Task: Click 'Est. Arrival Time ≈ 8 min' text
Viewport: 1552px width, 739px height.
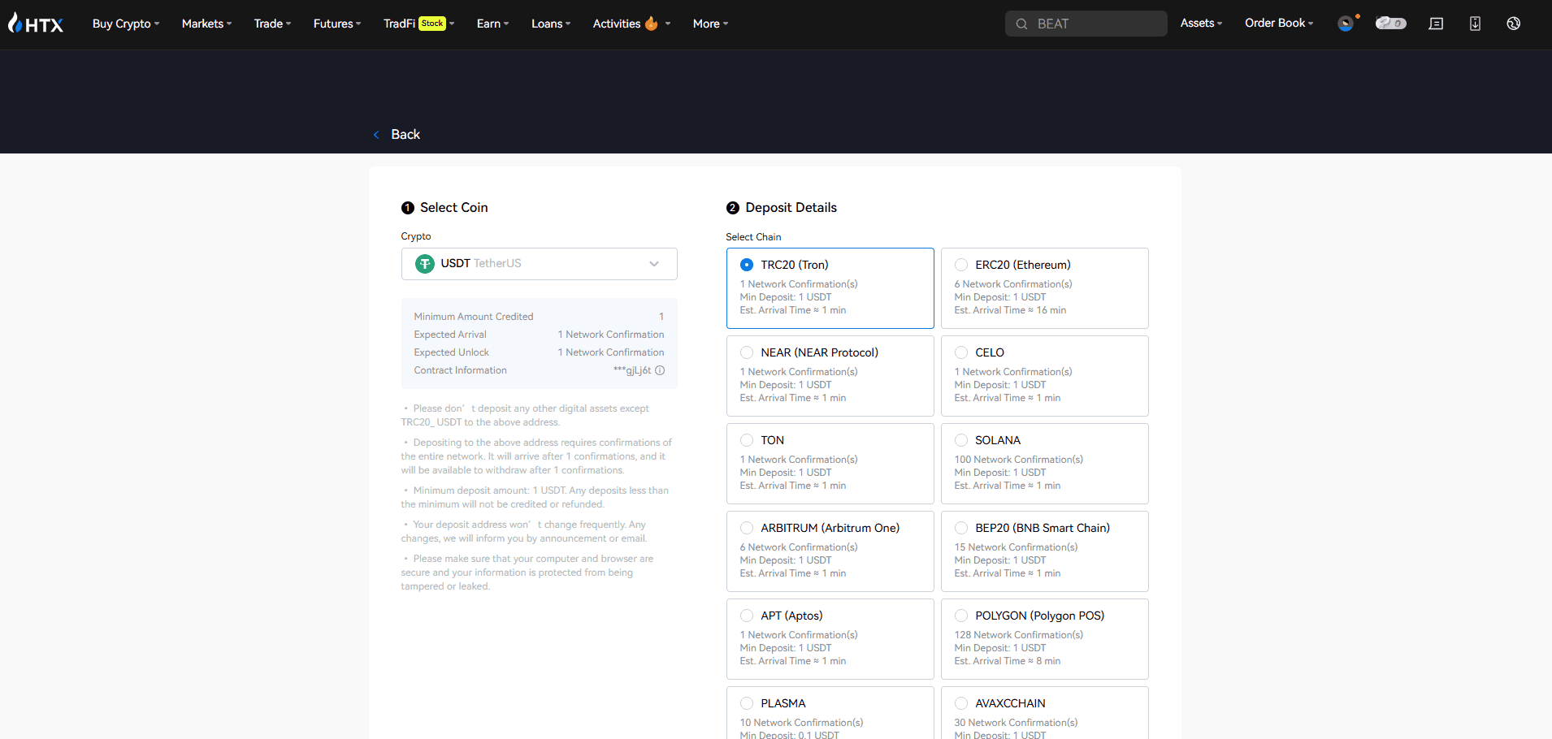Action: click(1008, 661)
